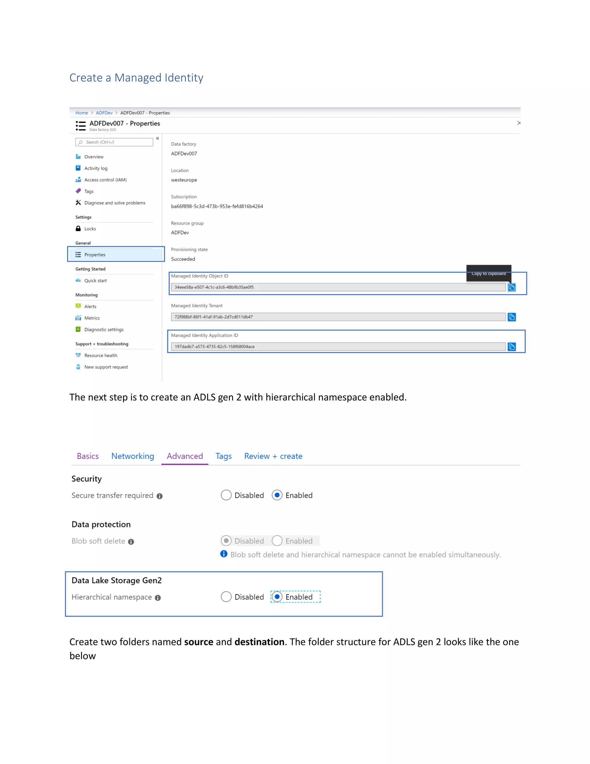Switch to the Tags tab

[224, 456]
